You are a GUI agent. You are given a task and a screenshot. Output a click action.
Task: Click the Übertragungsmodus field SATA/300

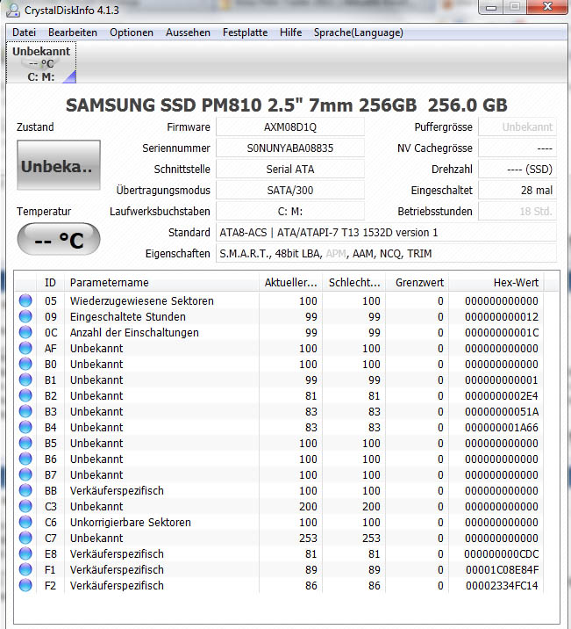coord(290,191)
